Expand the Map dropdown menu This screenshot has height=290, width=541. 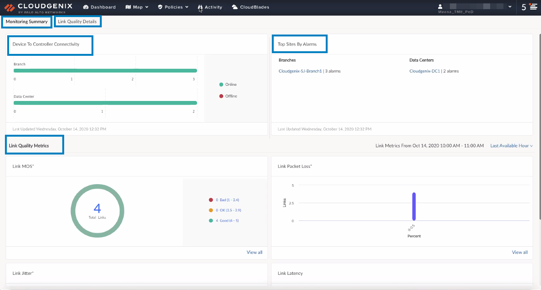(x=147, y=7)
